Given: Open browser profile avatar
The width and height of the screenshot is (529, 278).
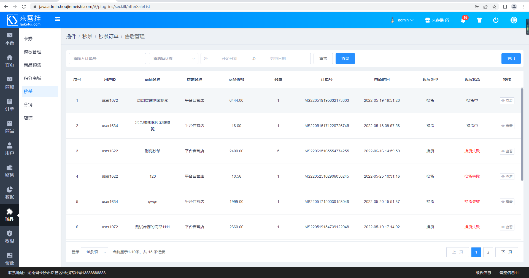Looking at the screenshot, I should [x=514, y=7].
